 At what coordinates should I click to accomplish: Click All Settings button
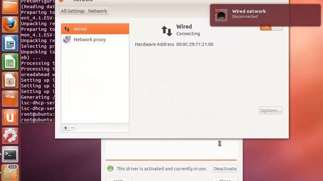point(73,11)
